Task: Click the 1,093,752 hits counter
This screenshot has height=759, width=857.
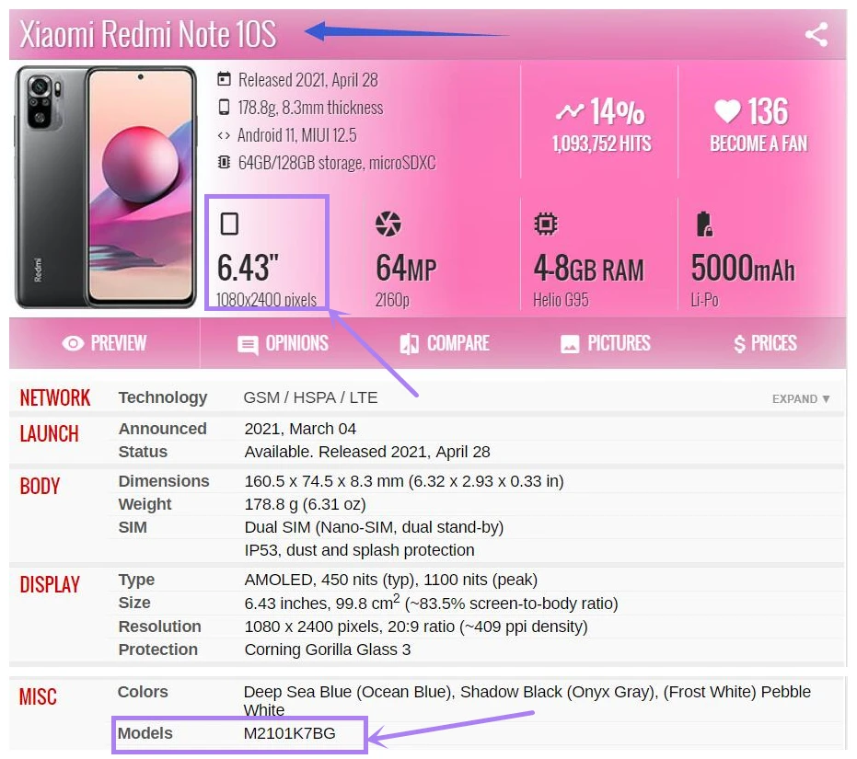Action: click(x=601, y=144)
